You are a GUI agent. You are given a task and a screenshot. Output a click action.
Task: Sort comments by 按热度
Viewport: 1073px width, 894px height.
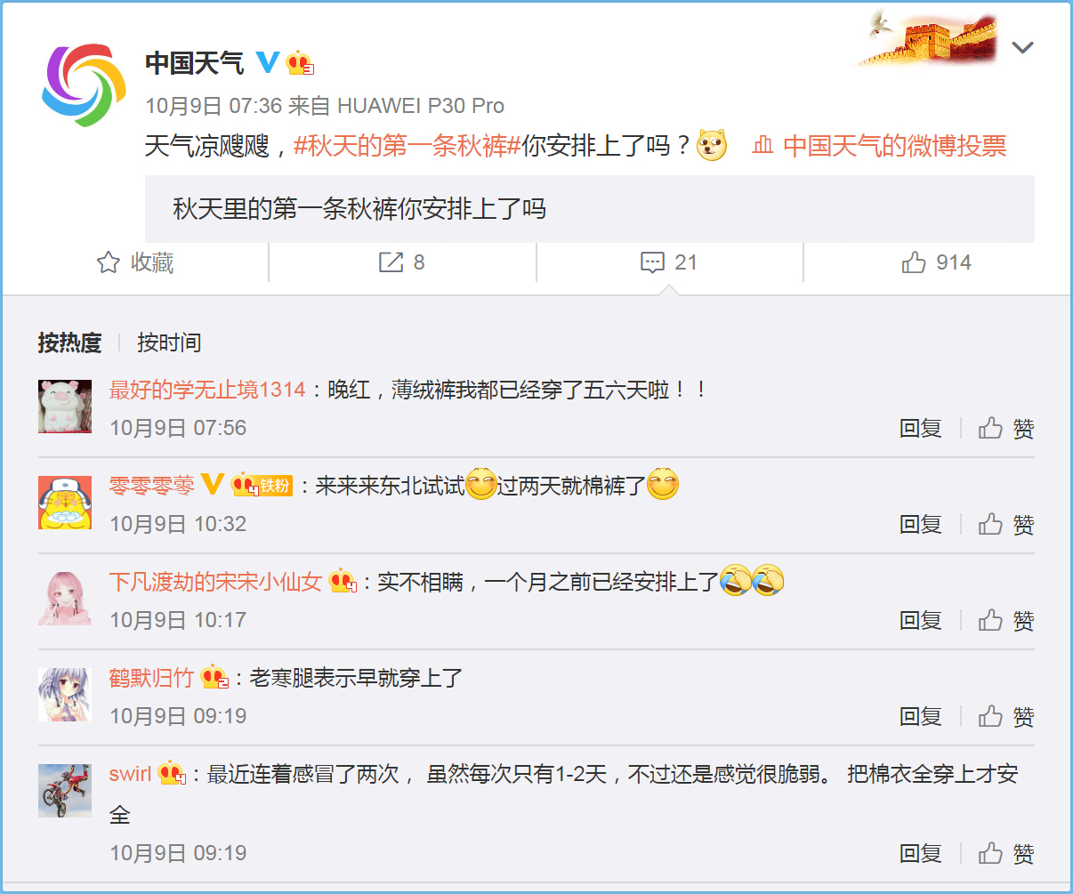click(69, 342)
